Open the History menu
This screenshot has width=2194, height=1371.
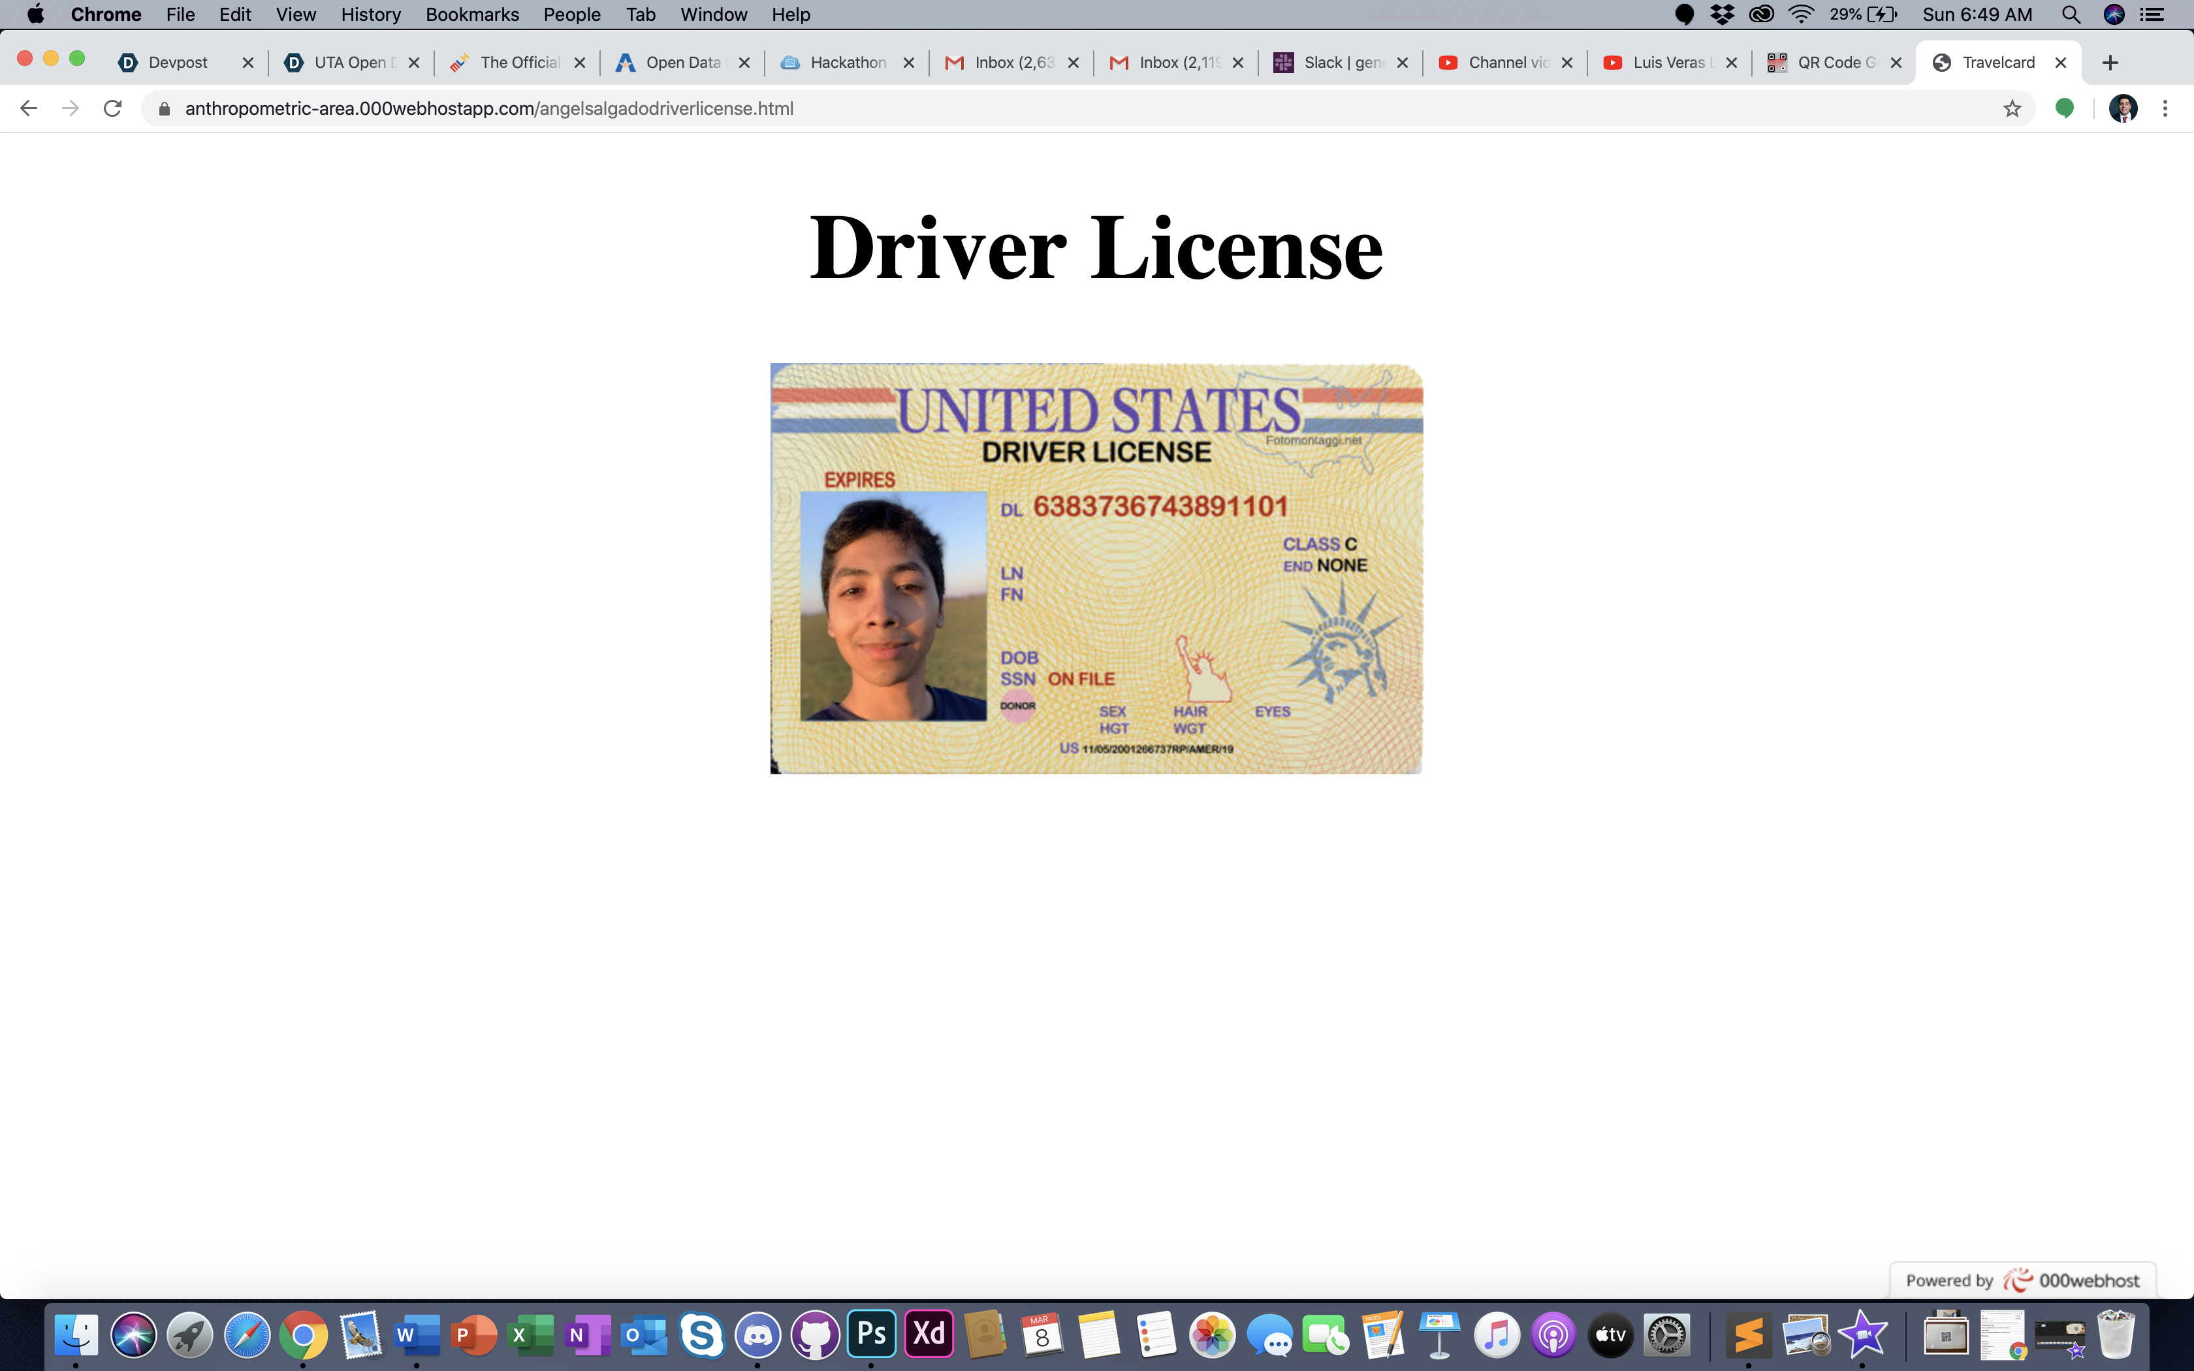coord(370,14)
